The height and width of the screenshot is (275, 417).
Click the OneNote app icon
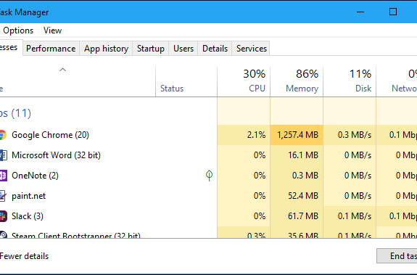(3, 176)
